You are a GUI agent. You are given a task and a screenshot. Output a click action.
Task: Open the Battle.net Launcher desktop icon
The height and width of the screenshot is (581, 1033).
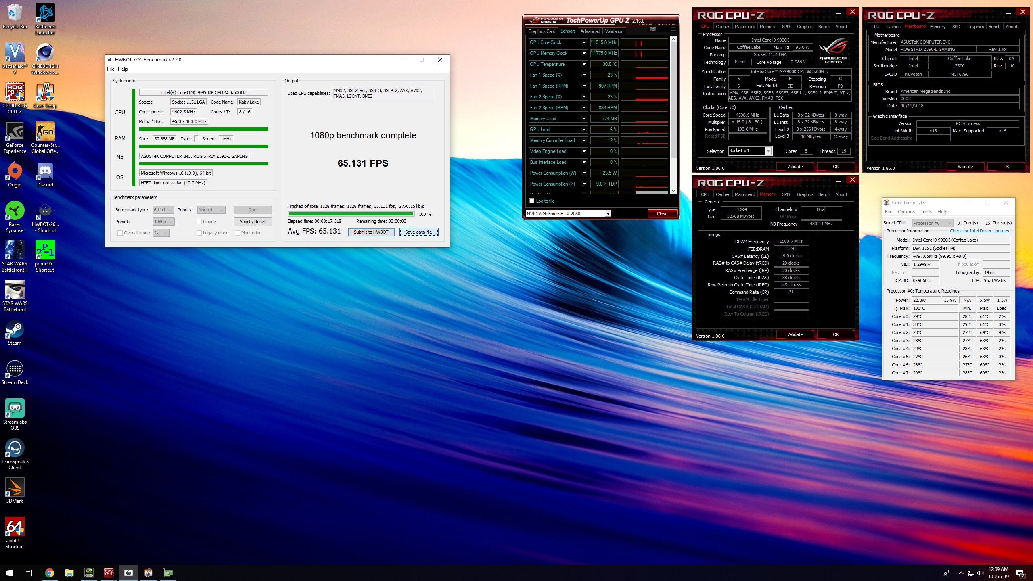[45, 19]
